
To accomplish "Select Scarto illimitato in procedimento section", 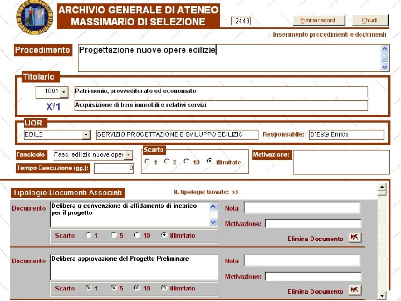I will (209, 161).
